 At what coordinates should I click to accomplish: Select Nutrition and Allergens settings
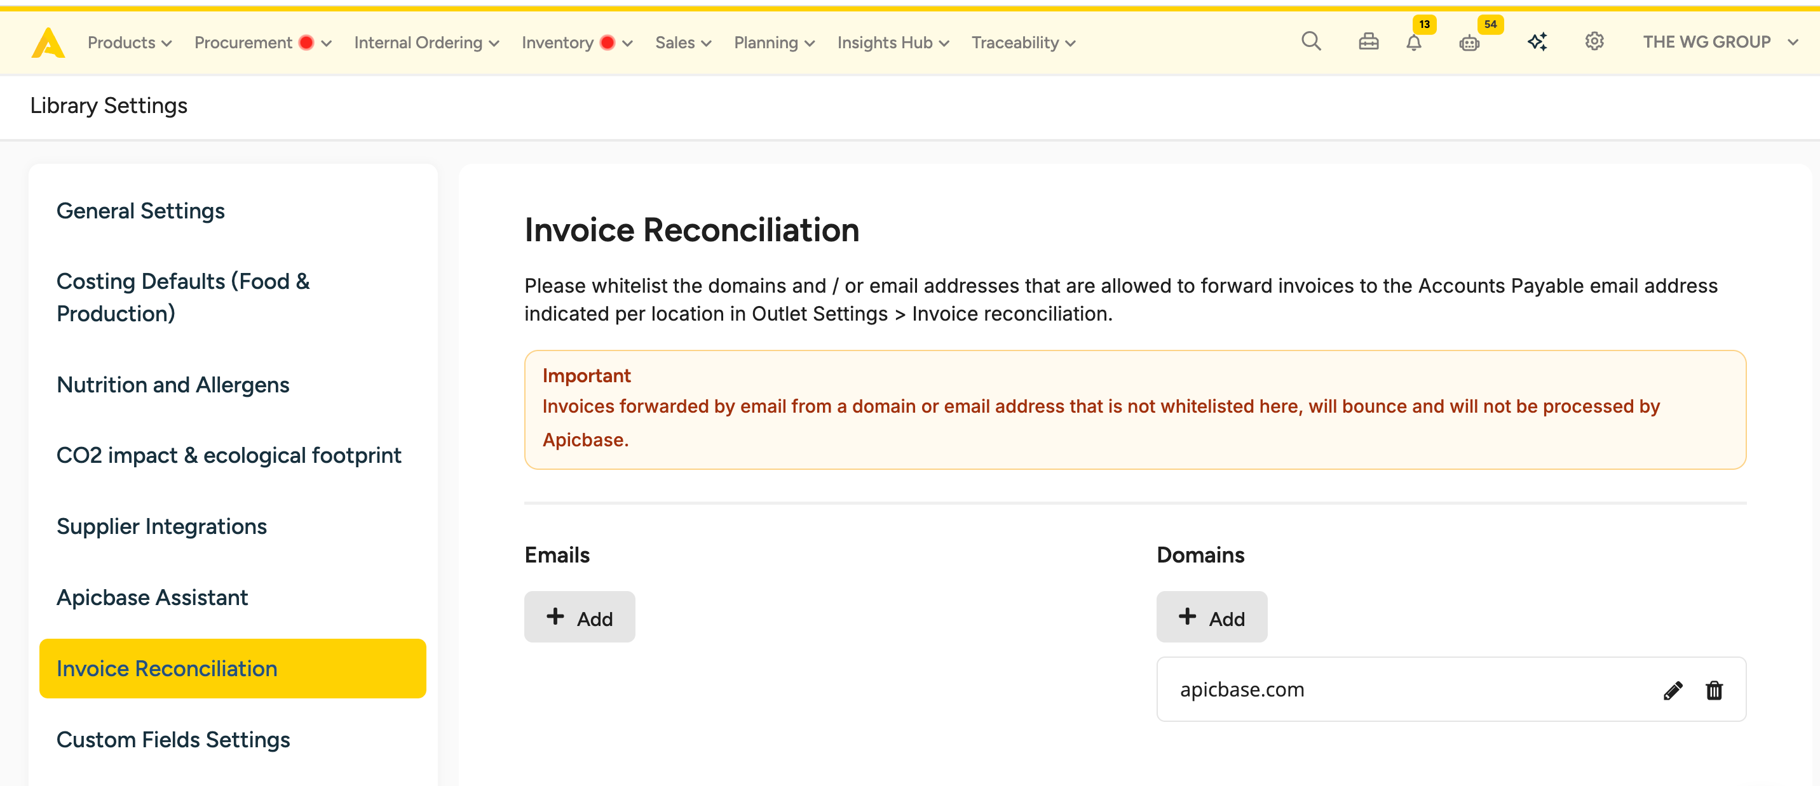(173, 385)
